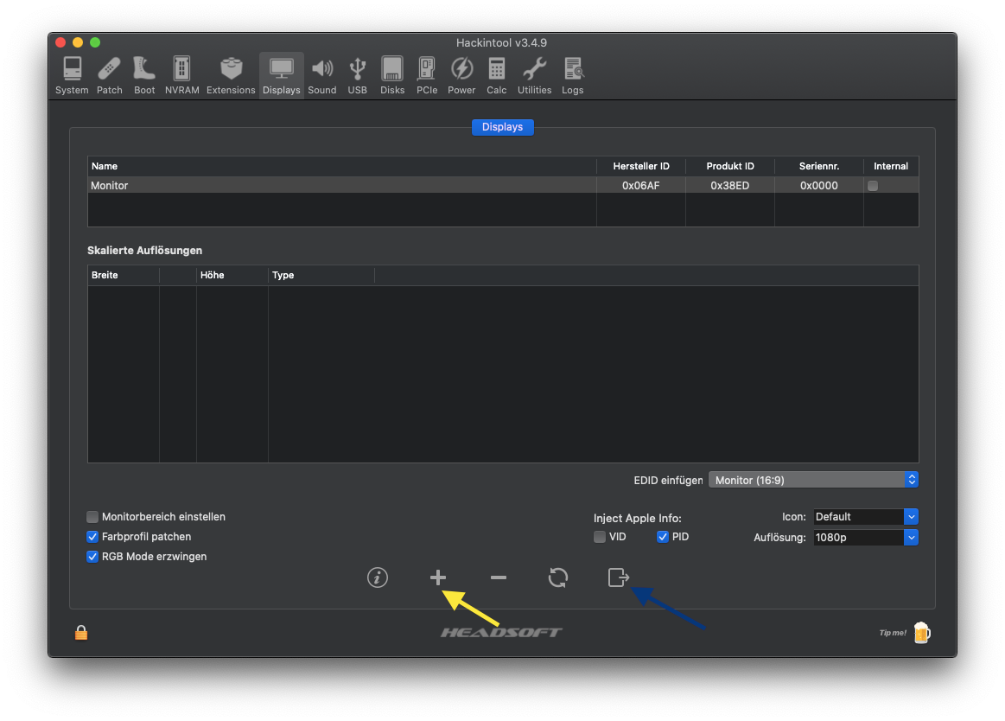1005x721 pixels.
Task: Click the Seriennr. column header
Action: [x=819, y=166]
